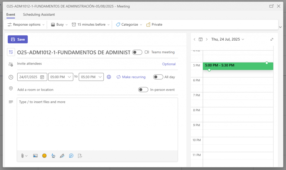Click the bottom resize handle of green event
Image resolution: width=286 pixels, height=170 pixels.
(x=209, y=70)
